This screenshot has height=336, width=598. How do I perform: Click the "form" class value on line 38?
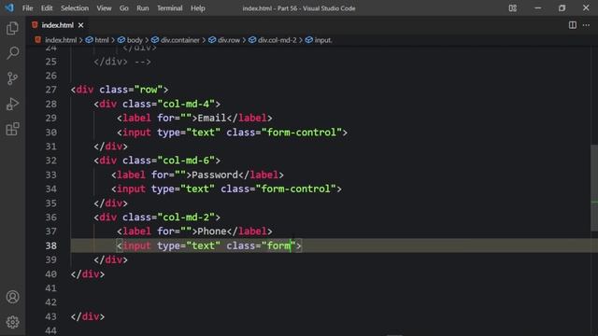pyautogui.click(x=278, y=245)
